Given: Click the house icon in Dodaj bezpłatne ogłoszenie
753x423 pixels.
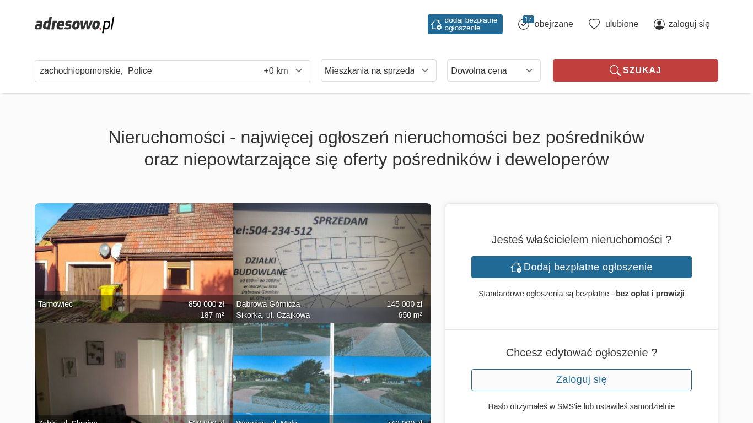Looking at the screenshot, I should tap(516, 267).
